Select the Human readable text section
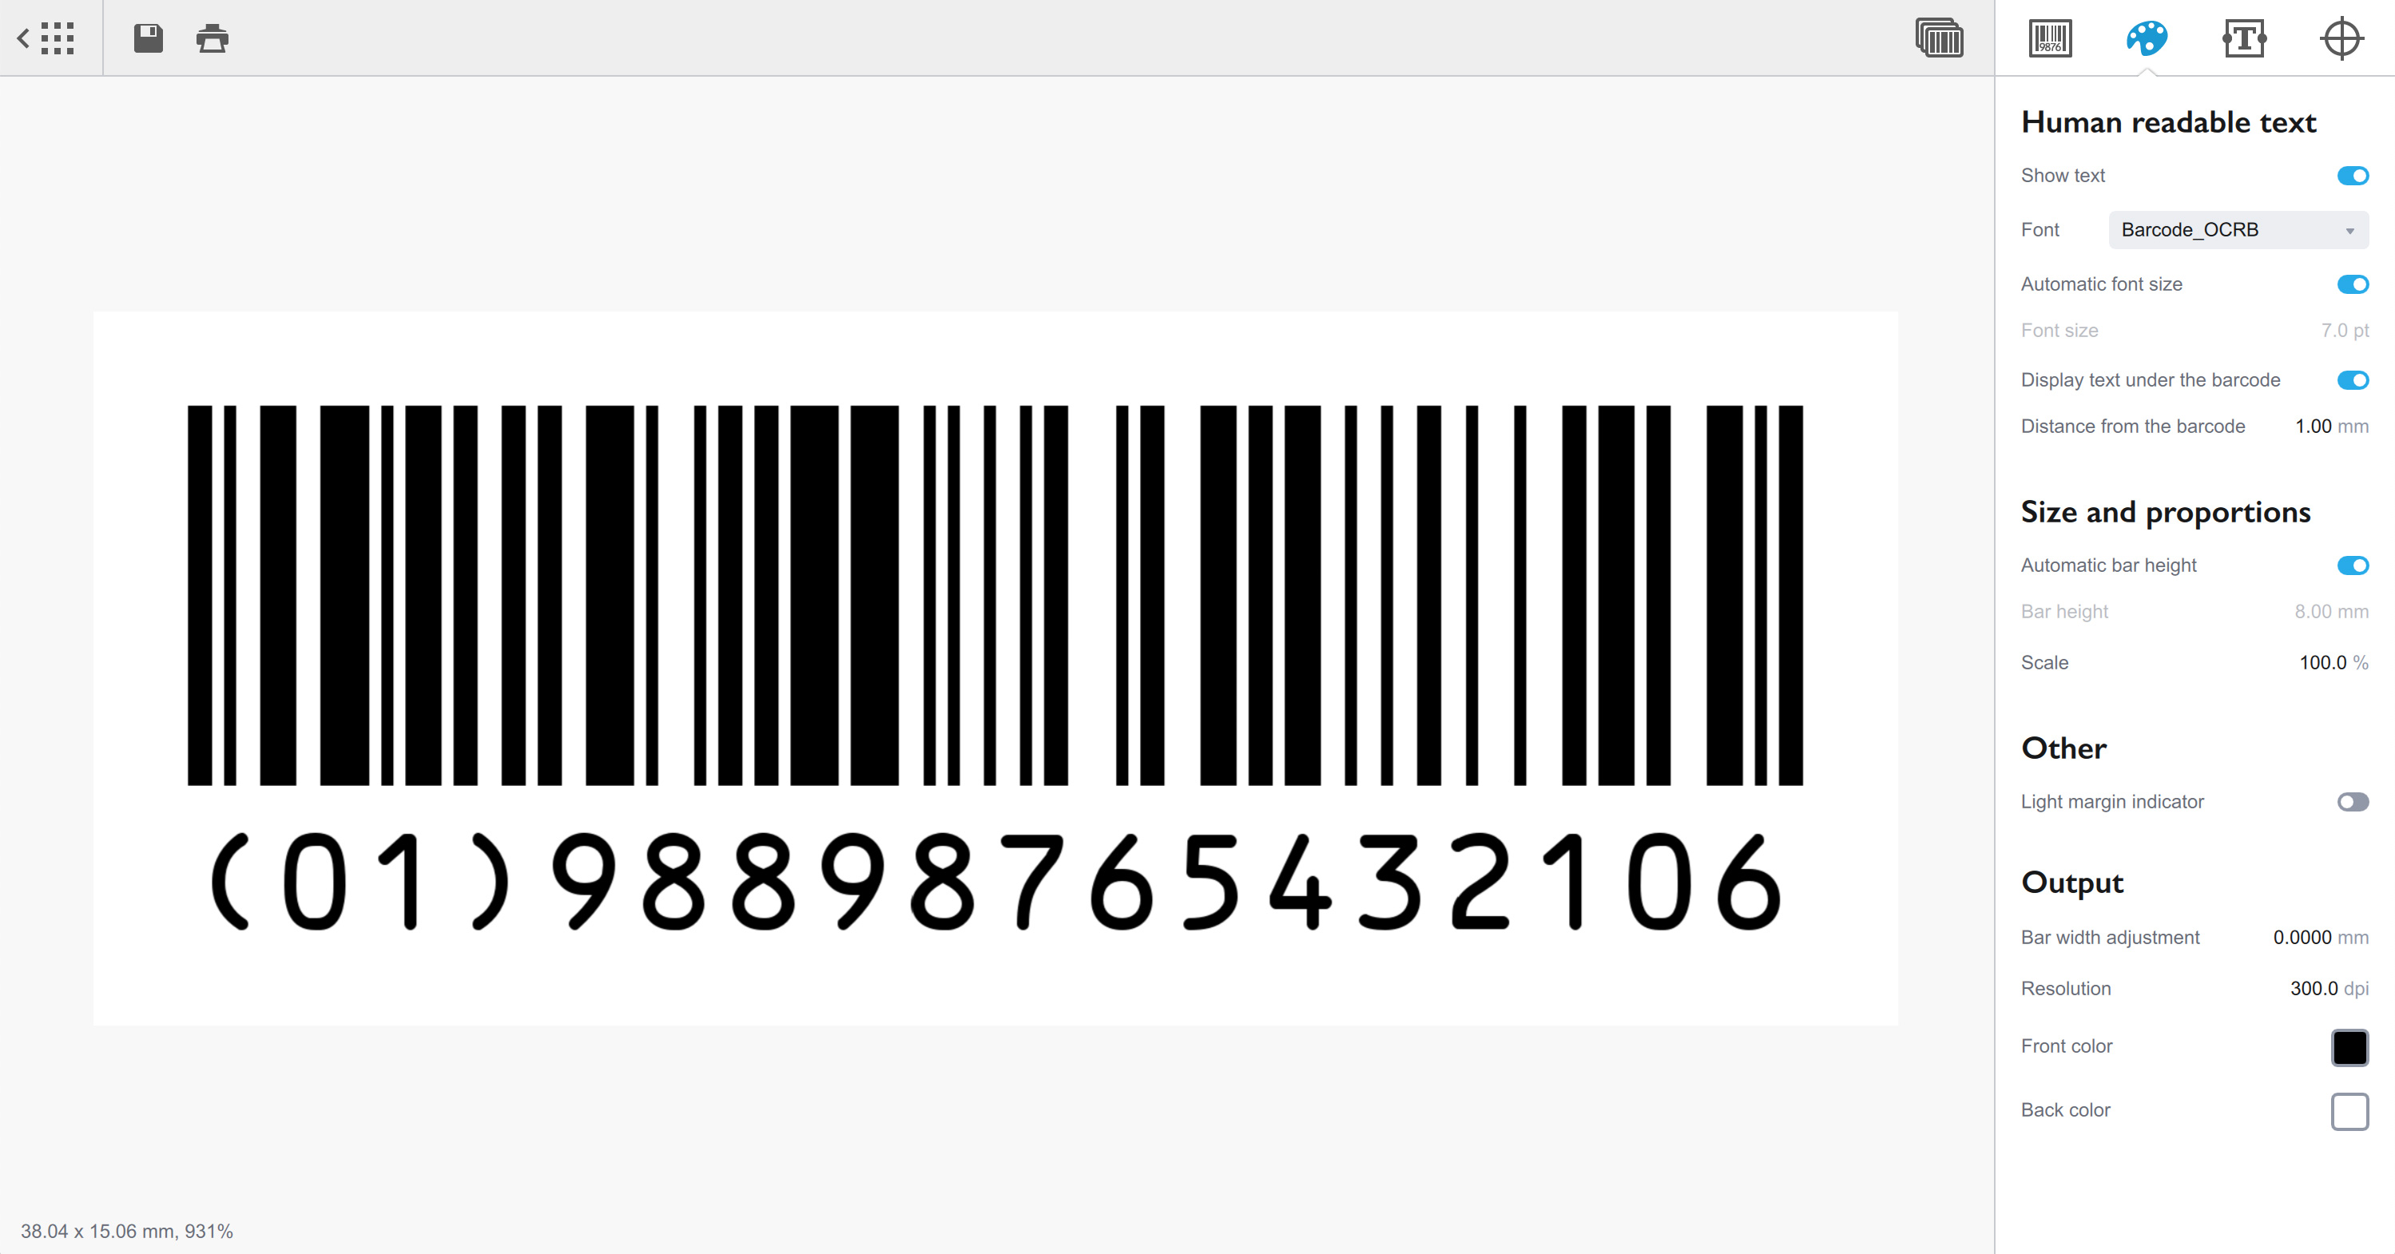The image size is (2395, 1254). (2168, 122)
